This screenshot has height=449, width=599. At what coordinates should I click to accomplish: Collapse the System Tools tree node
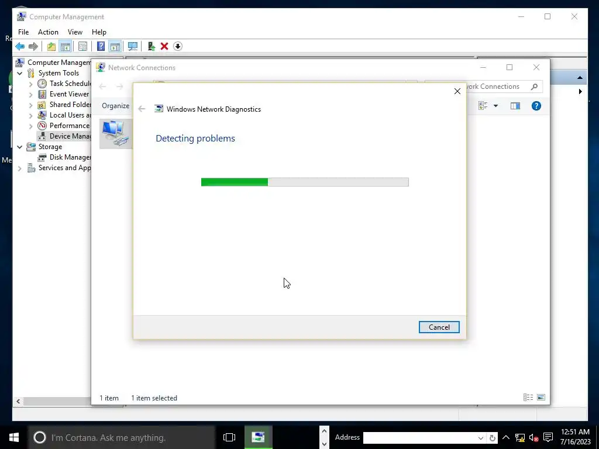coord(20,73)
